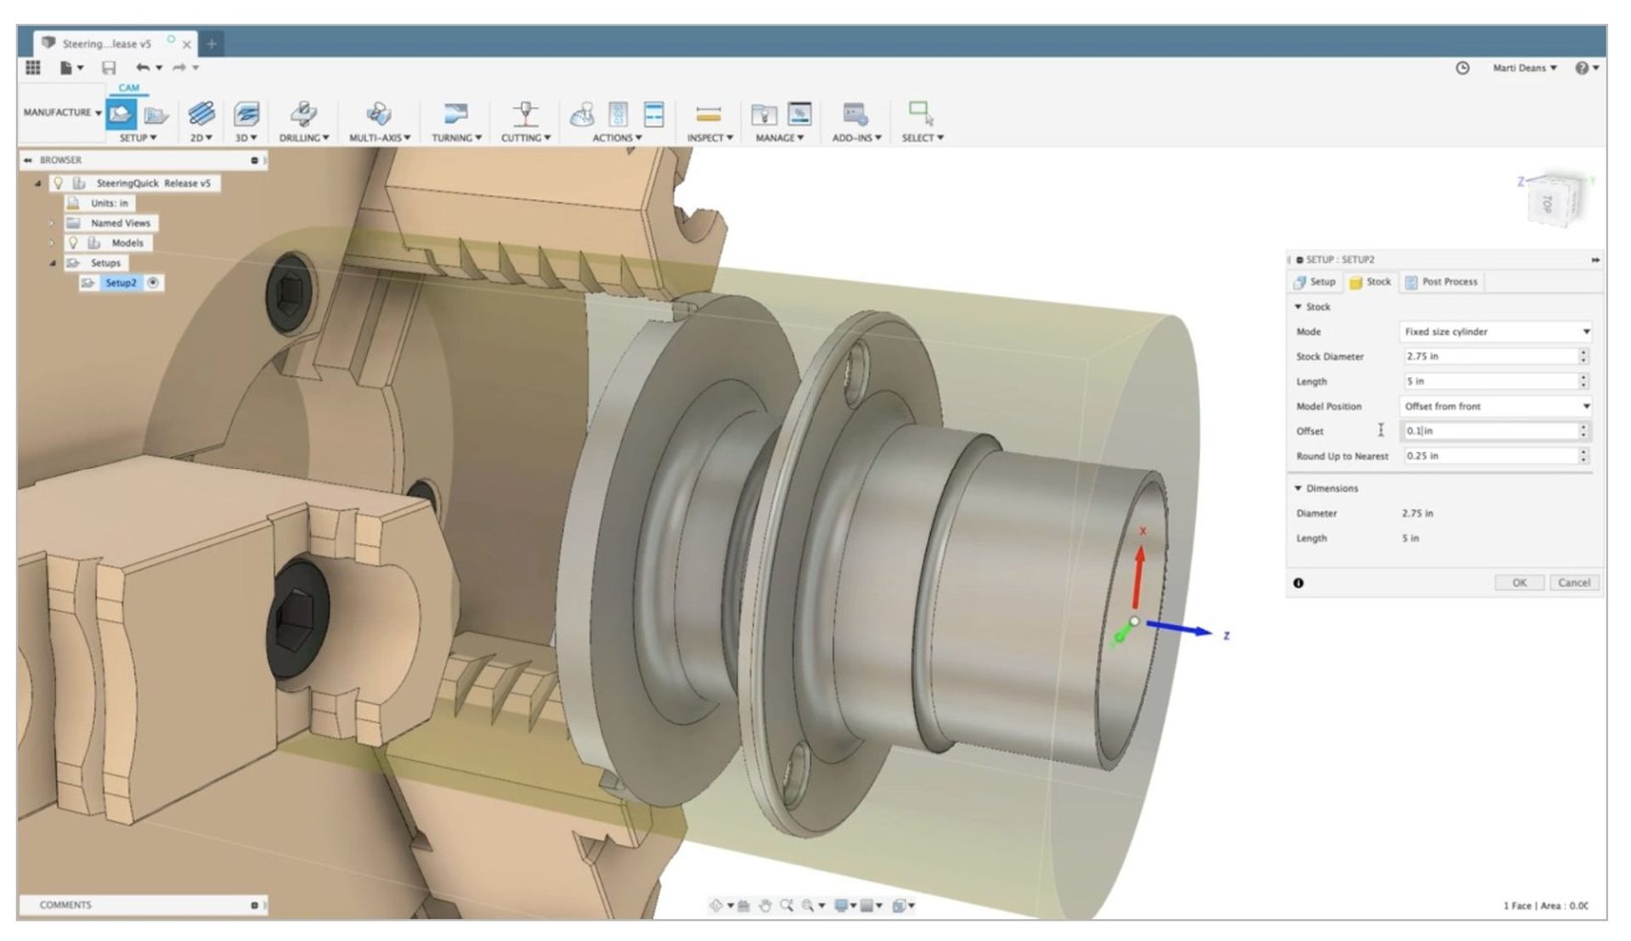Image resolution: width=1631 pixels, height=941 pixels.
Task: Select the Drilling tool icon
Action: click(303, 114)
